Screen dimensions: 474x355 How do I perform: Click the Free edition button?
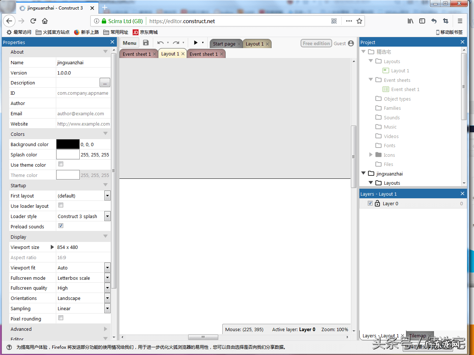(316, 43)
